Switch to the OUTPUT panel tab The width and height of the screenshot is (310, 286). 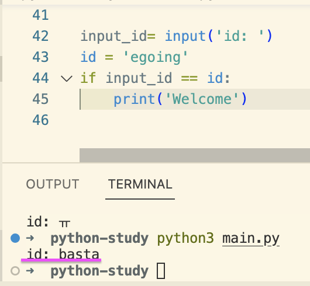click(53, 184)
